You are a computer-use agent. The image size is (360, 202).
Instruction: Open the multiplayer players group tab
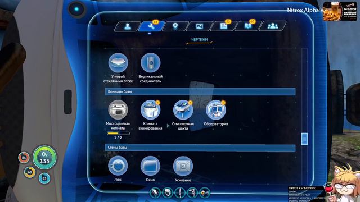(x=273, y=26)
